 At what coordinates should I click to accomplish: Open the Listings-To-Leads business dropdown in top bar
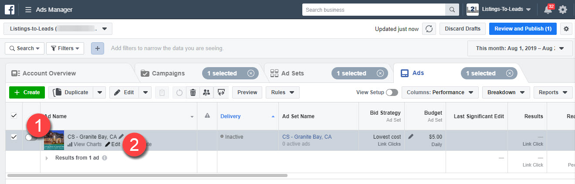[x=506, y=10]
